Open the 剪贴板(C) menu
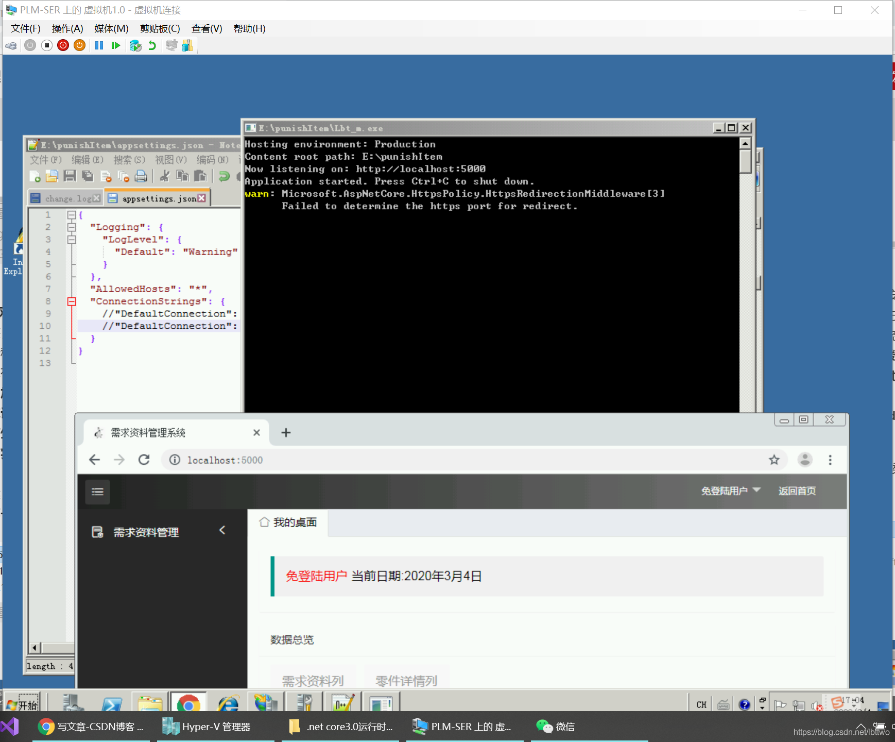Screen dimensions: 895x742 click(160, 28)
